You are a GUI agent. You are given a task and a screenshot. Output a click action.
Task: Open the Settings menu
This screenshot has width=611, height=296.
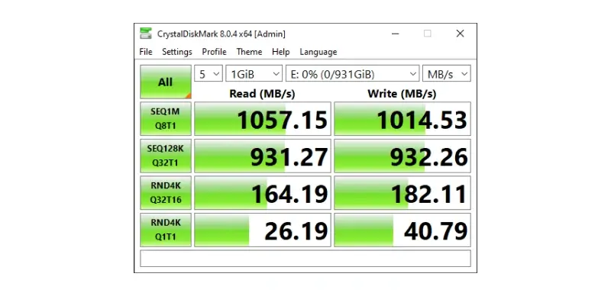click(x=177, y=52)
